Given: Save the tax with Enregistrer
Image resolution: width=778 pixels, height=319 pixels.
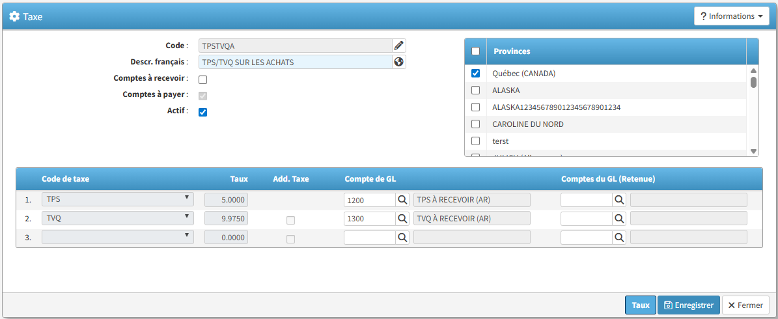Looking at the screenshot, I should point(688,305).
